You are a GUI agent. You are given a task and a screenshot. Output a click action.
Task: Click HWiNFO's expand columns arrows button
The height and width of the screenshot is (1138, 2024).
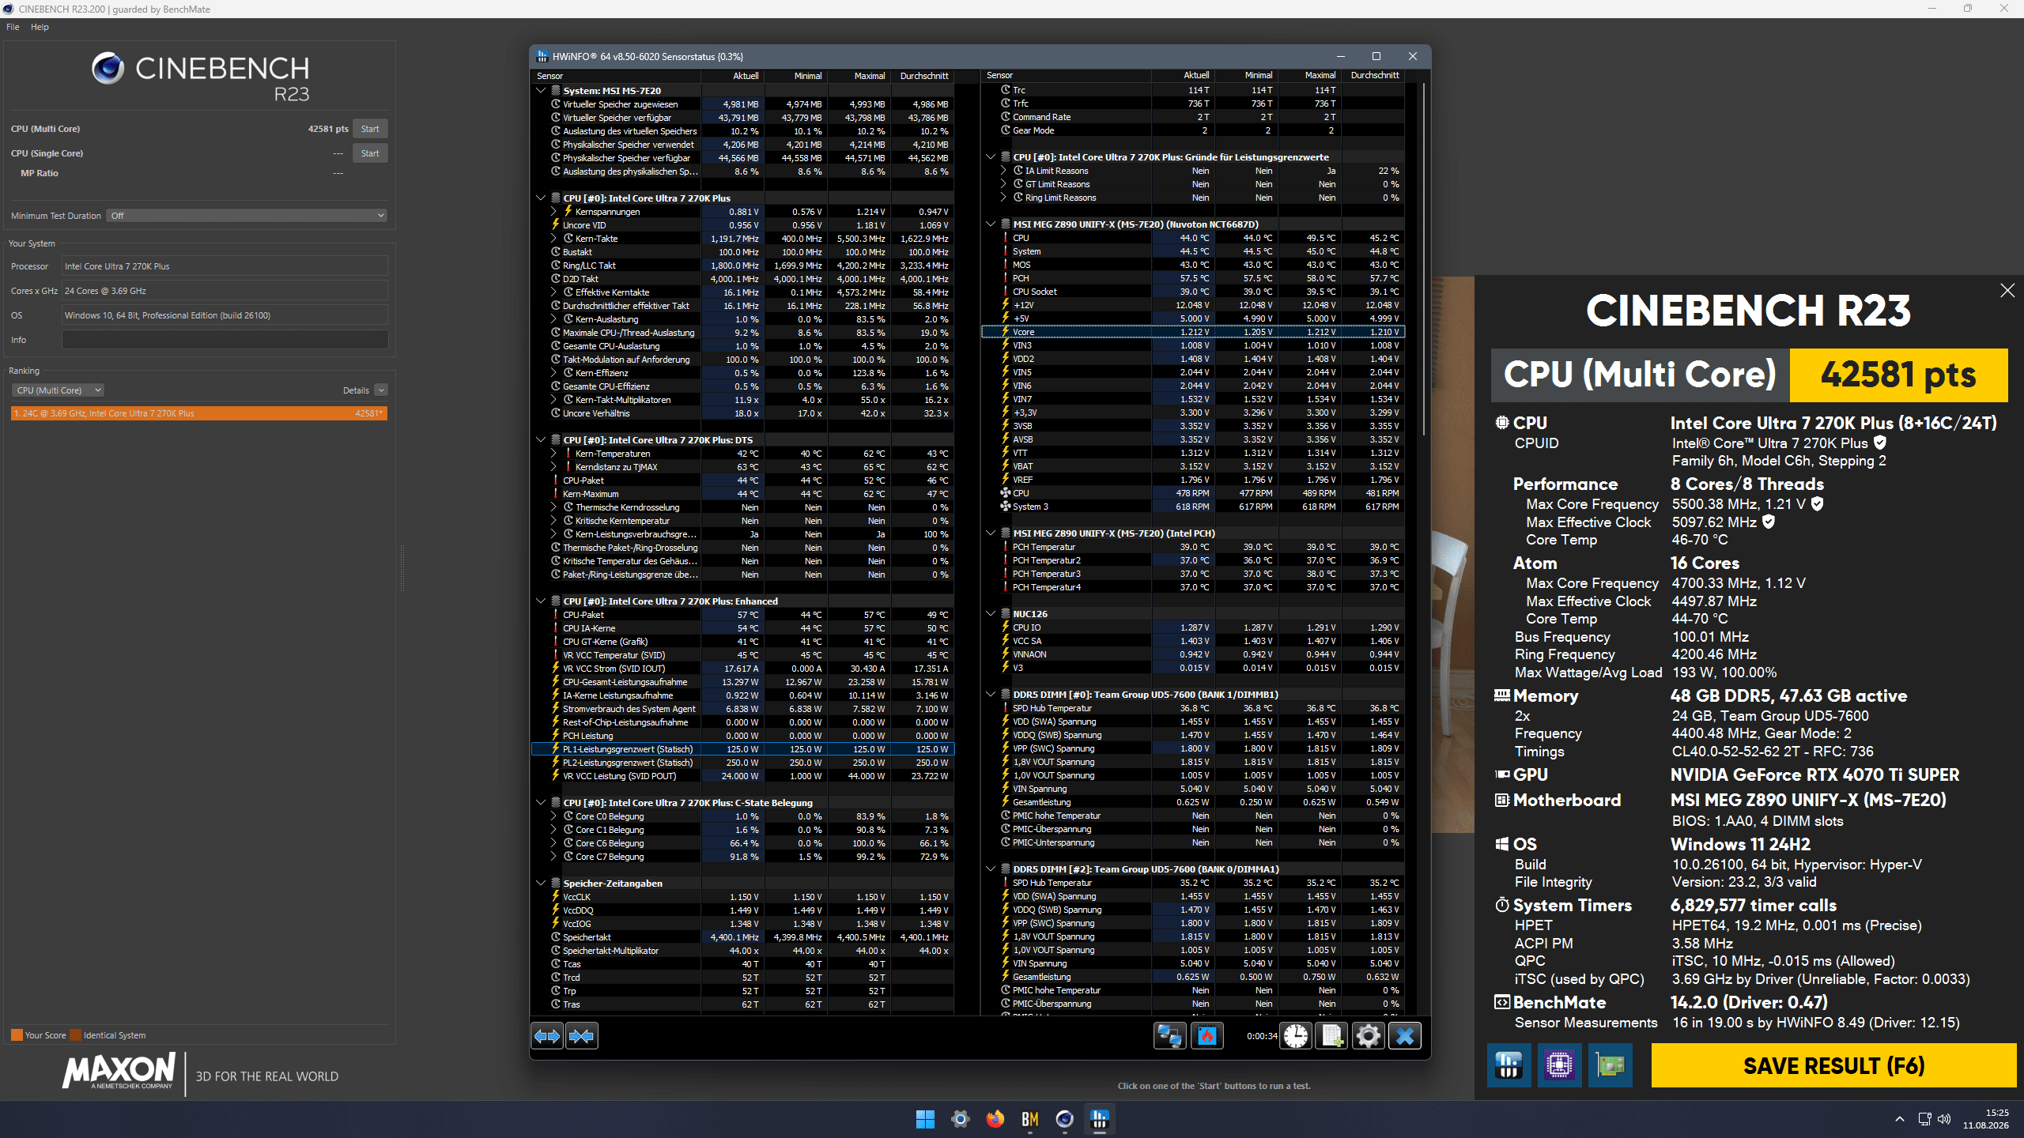pos(547,1035)
